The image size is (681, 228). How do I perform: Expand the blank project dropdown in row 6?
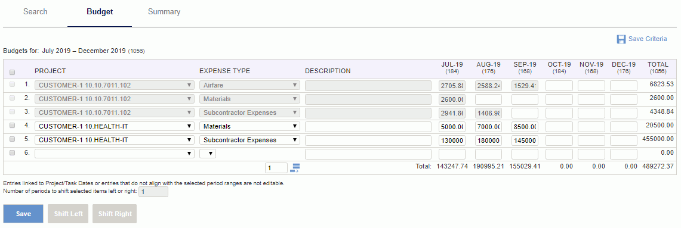(x=114, y=154)
